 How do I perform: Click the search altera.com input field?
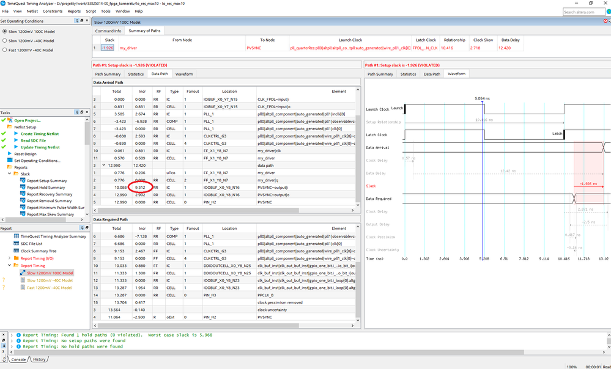[x=584, y=12]
